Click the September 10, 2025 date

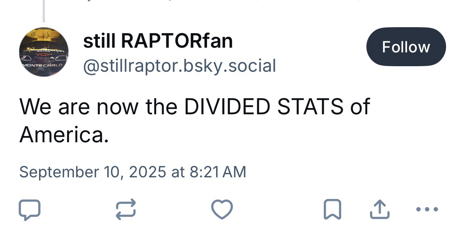point(93,172)
